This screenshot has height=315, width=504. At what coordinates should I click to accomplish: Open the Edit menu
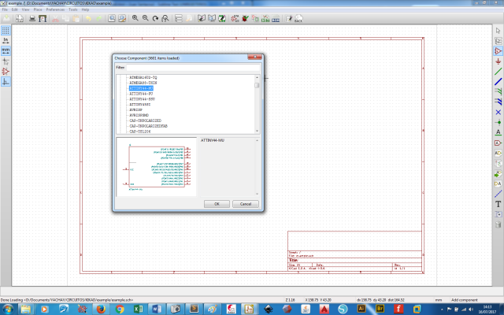point(15,9)
